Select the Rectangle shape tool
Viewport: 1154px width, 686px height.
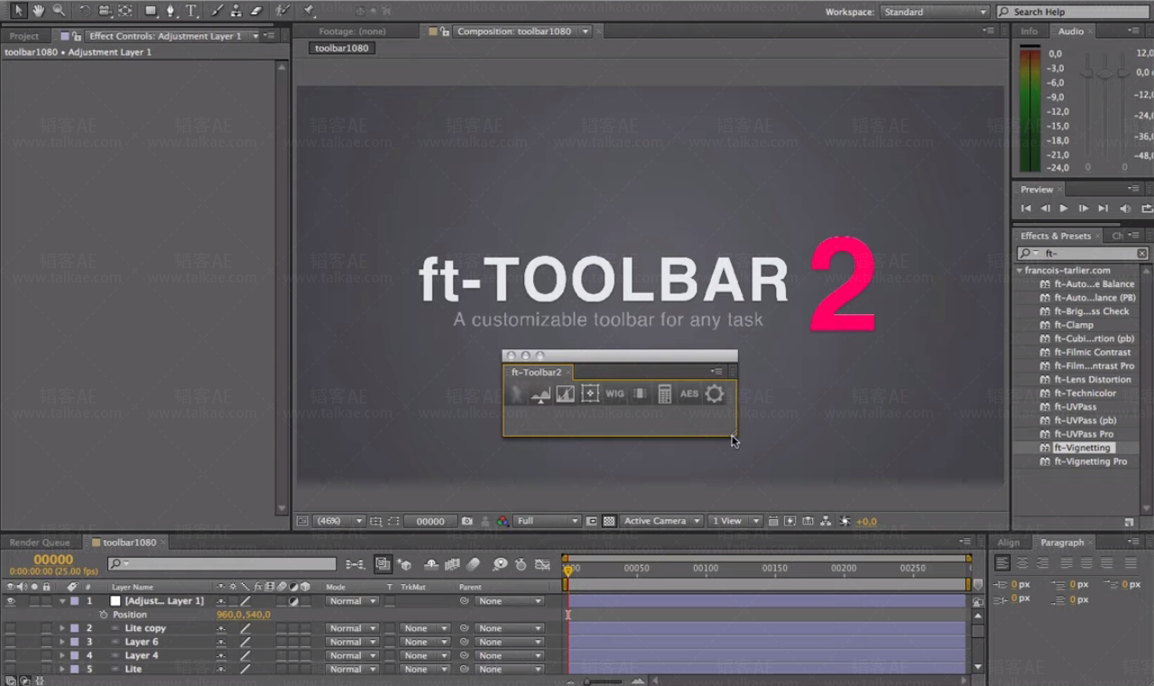[x=152, y=11]
